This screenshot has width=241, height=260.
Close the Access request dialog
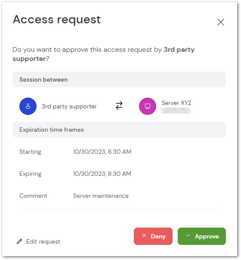coord(220,22)
